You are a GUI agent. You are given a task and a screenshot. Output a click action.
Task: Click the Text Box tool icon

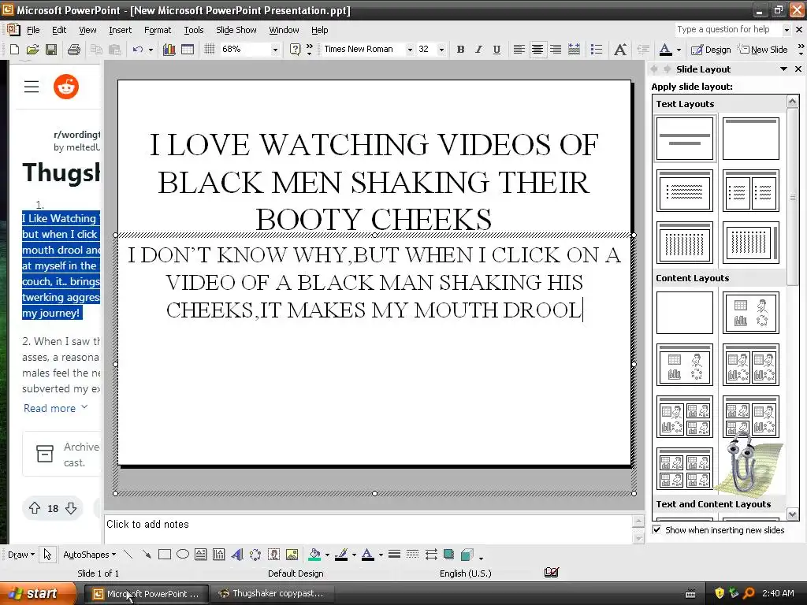tap(201, 554)
